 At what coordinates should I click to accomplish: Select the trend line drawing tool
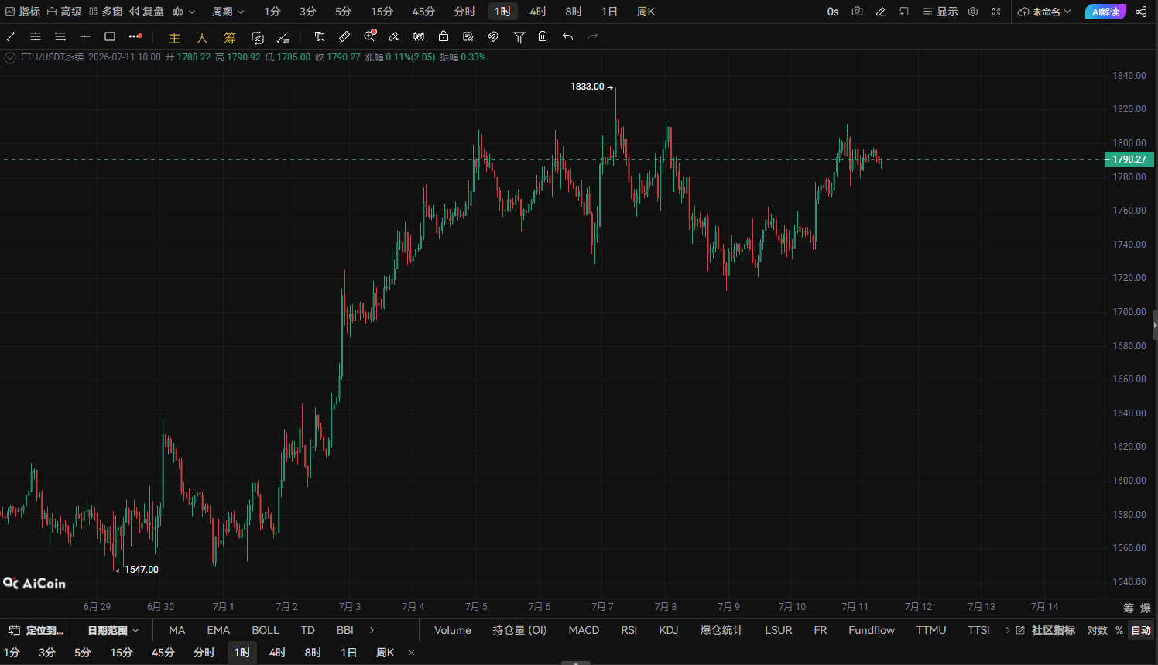point(11,36)
